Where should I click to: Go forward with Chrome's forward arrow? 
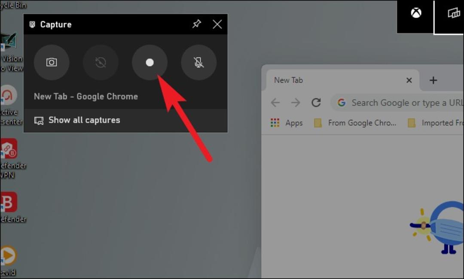coord(296,103)
